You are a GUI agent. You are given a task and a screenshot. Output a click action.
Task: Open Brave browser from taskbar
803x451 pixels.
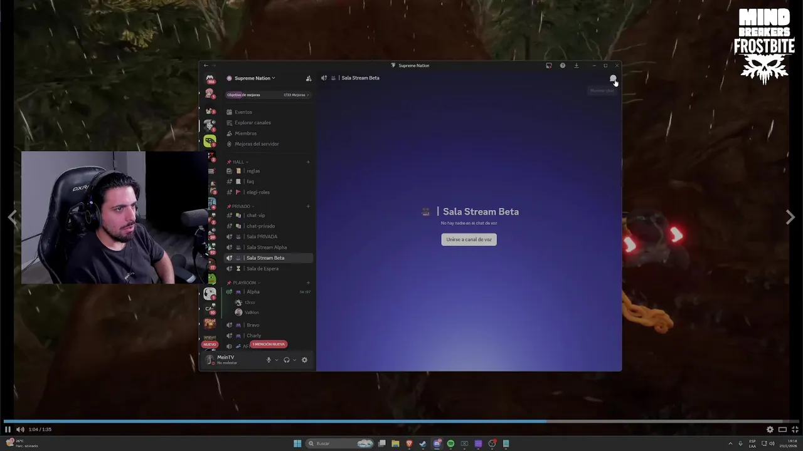pyautogui.click(x=409, y=443)
